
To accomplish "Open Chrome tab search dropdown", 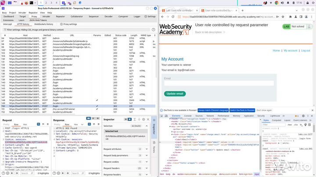I will coord(297,10).
